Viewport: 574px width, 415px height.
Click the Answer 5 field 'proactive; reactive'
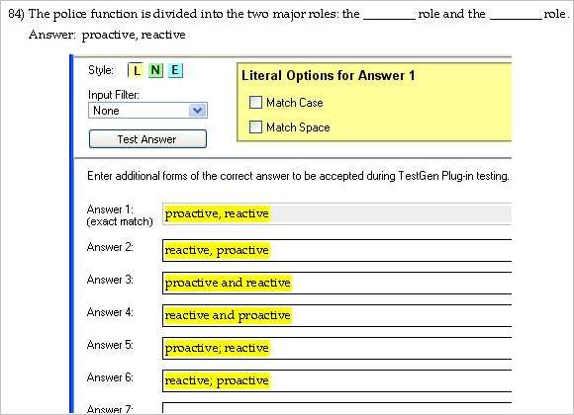pyautogui.click(x=336, y=348)
